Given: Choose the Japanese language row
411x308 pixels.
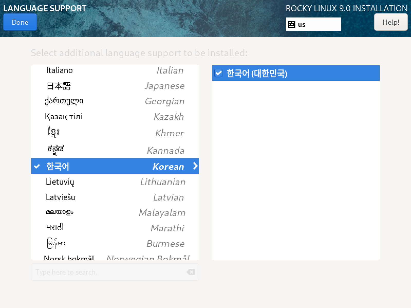Looking at the screenshot, I should [x=115, y=86].
